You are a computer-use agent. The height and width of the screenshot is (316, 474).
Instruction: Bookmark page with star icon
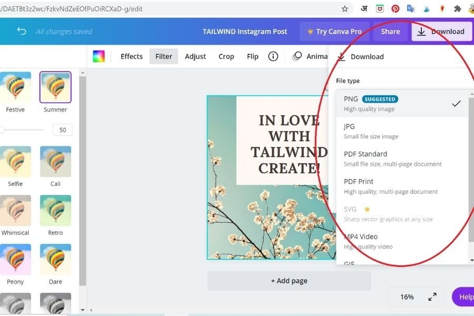pyautogui.click(x=345, y=8)
